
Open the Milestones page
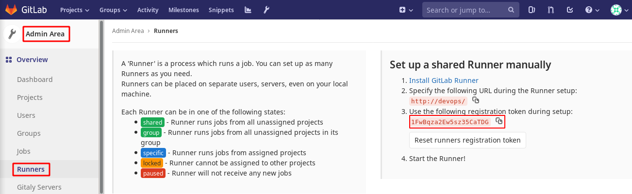coord(183,10)
